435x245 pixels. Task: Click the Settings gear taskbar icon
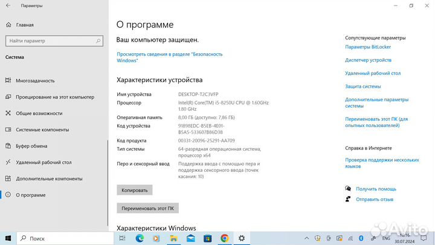pyautogui.click(x=242, y=238)
